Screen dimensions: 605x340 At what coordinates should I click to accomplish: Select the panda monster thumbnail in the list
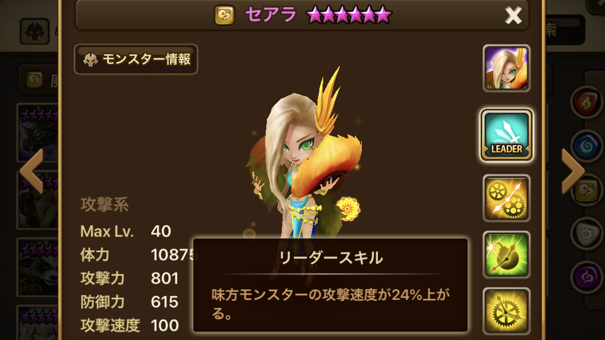point(38,267)
